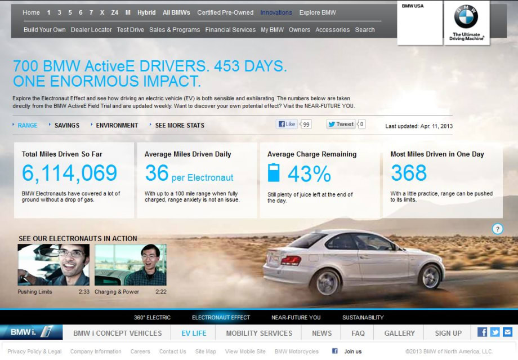
Task: Click Test Drive link
Action: pos(130,30)
